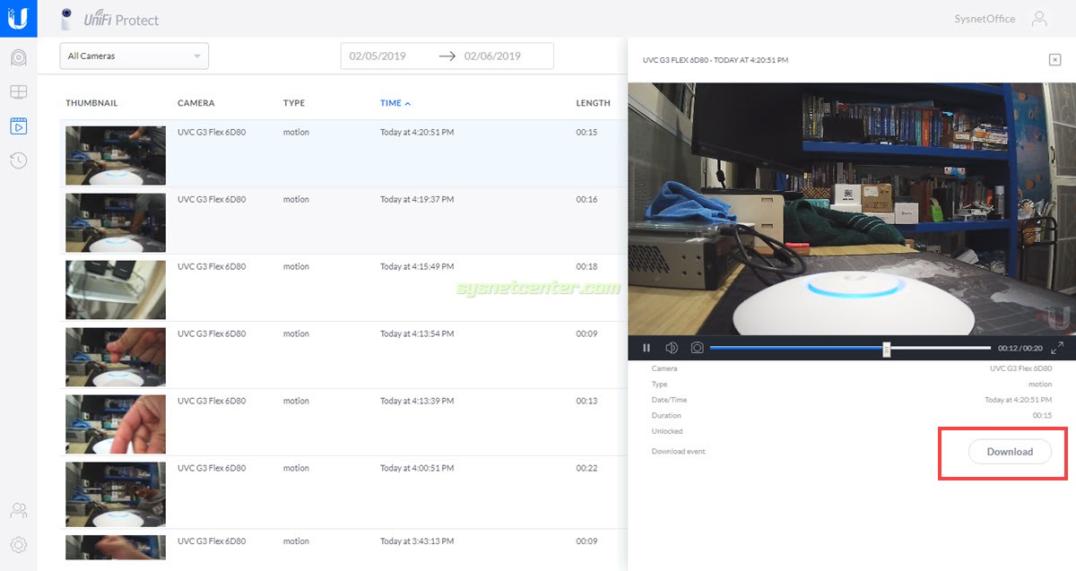1076x571 pixels.
Task: Sort by the TIME column header
Action: (x=395, y=103)
